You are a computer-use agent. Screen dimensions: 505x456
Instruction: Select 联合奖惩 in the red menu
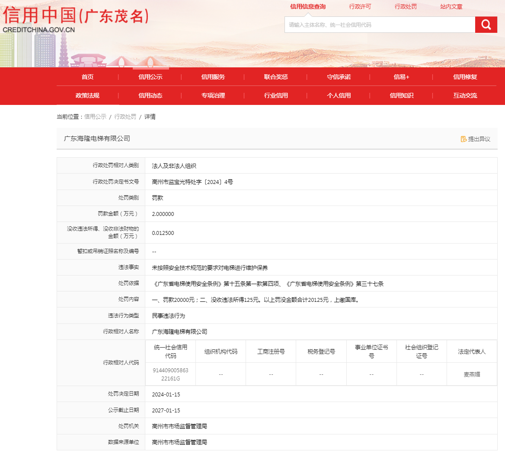coord(276,77)
